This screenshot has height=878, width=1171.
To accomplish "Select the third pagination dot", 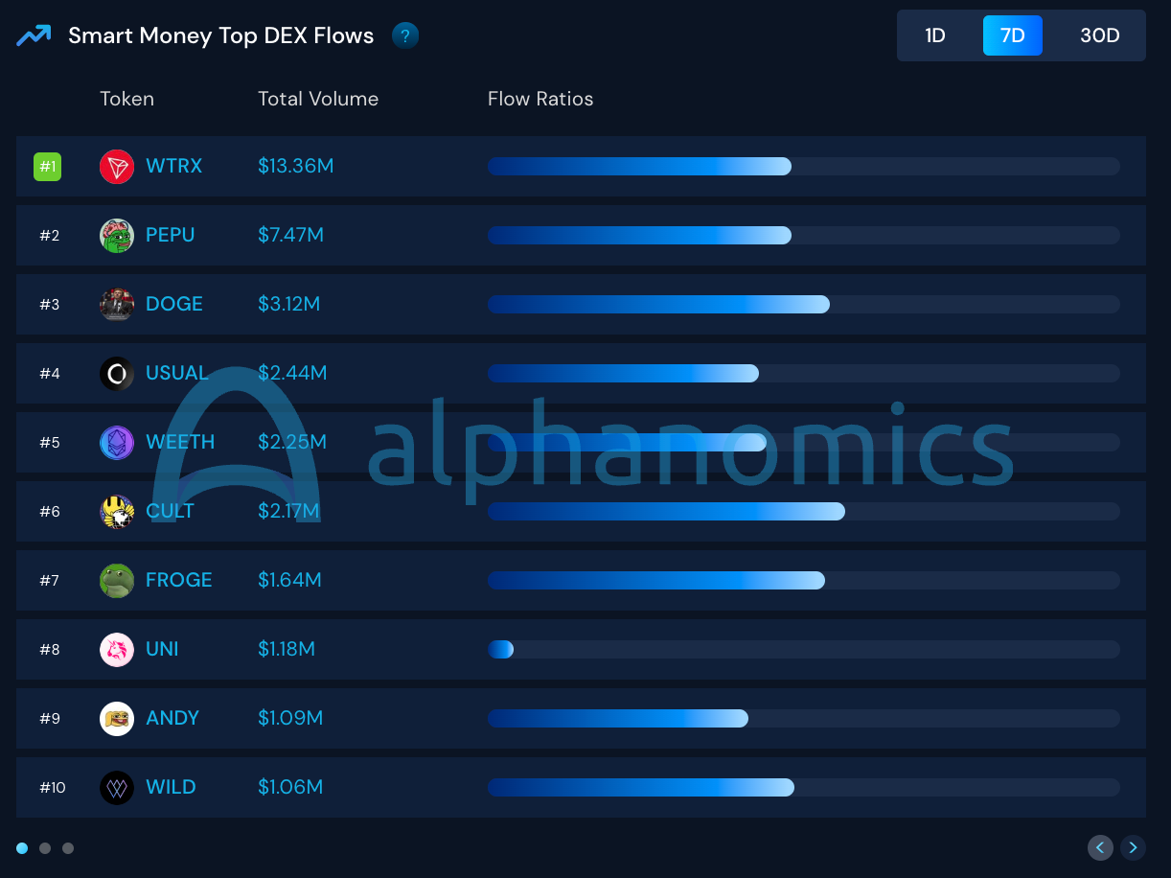I will 68,848.
